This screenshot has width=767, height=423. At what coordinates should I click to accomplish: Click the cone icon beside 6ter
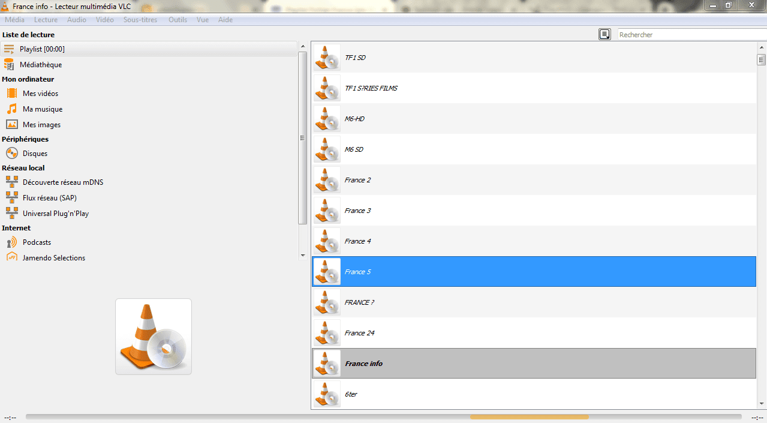point(327,394)
